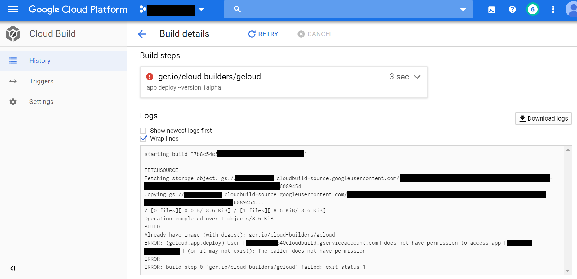
Task: Click the 'starting build' log line
Action: (226, 154)
